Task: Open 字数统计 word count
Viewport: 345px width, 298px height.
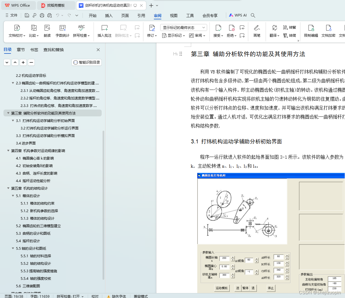Action: (x=63, y=31)
